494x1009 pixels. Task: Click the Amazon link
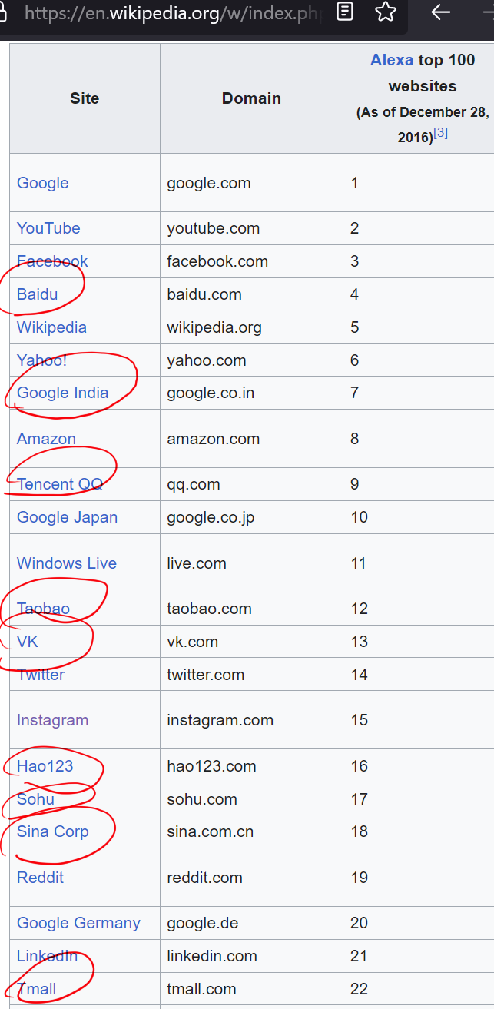click(x=46, y=439)
